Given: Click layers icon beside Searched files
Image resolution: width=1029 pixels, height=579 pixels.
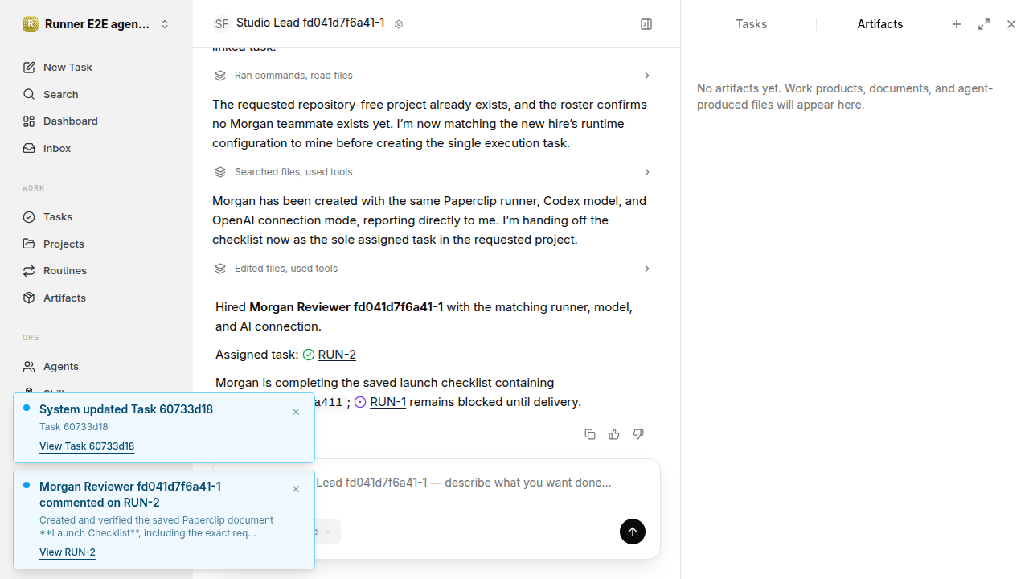Looking at the screenshot, I should pos(220,172).
